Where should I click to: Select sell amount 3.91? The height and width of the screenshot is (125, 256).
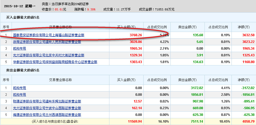click(200, 55)
